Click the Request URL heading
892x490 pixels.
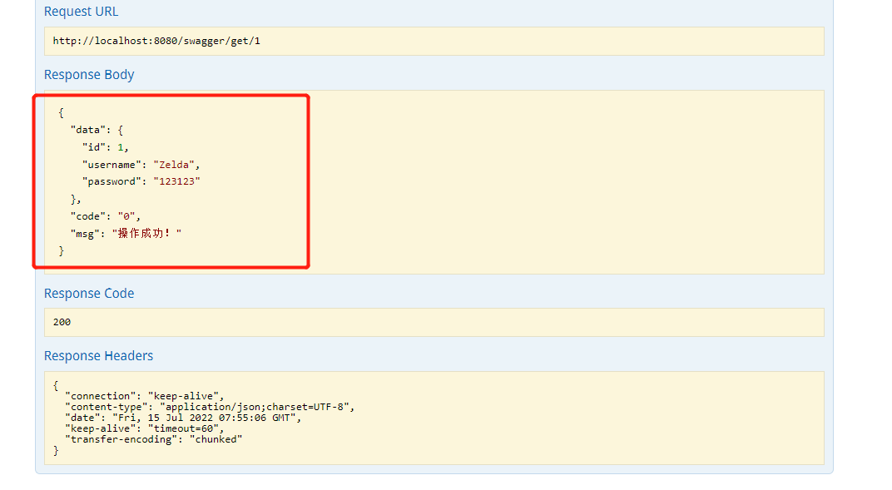tap(81, 12)
